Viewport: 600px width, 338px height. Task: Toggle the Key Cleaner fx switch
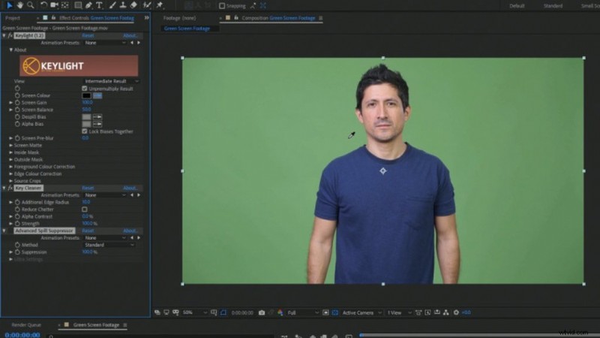(x=10, y=189)
